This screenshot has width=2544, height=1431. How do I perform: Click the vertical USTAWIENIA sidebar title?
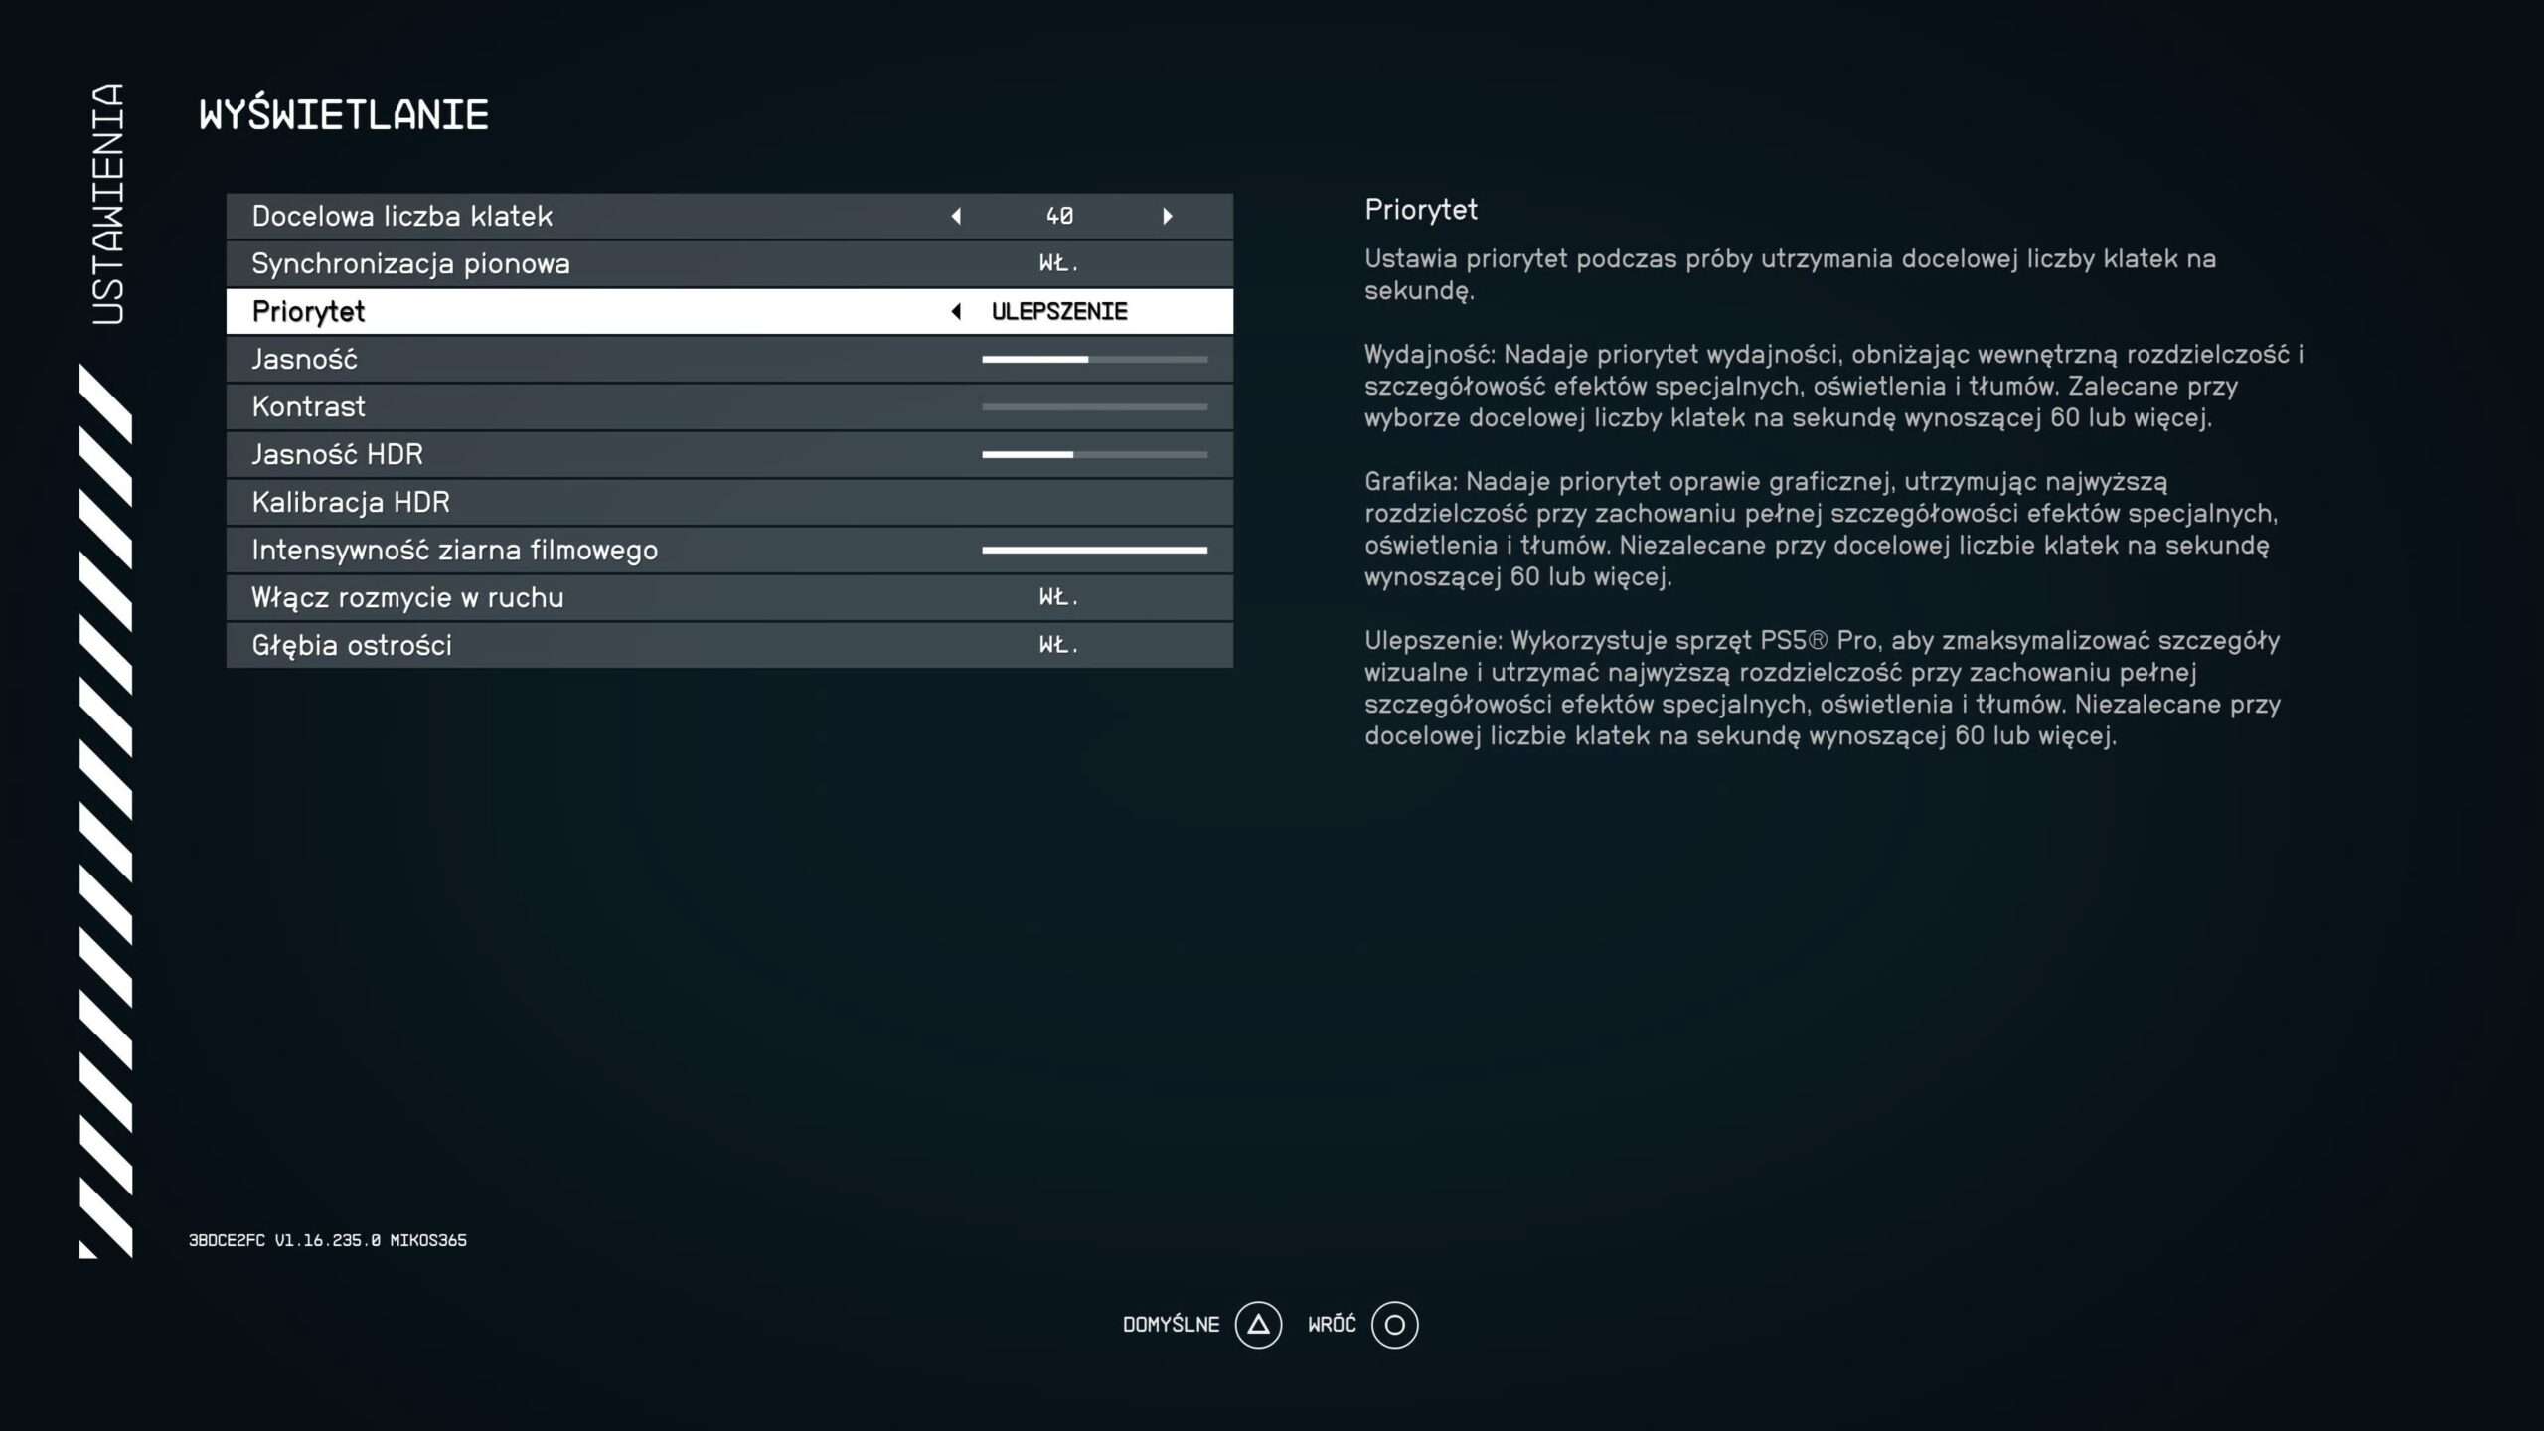coord(107,204)
